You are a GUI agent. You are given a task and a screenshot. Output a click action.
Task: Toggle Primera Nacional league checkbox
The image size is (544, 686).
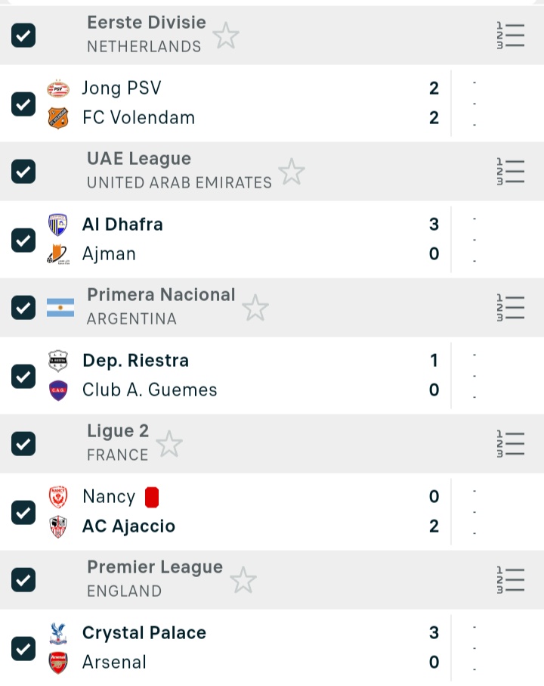(x=23, y=308)
